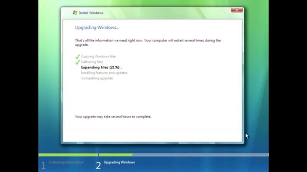
Task: Click the stage 2 upgrading progress bar
Action: (x=183, y=155)
